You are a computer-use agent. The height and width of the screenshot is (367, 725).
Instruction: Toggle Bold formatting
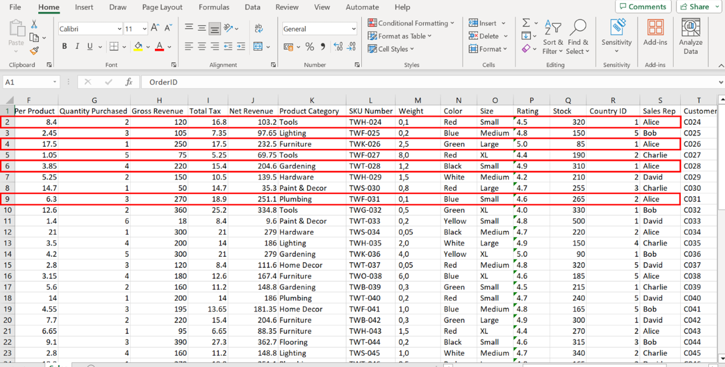click(65, 47)
